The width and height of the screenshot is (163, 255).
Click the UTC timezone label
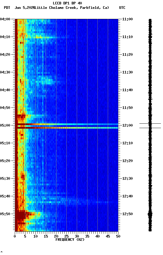(x=122, y=8)
